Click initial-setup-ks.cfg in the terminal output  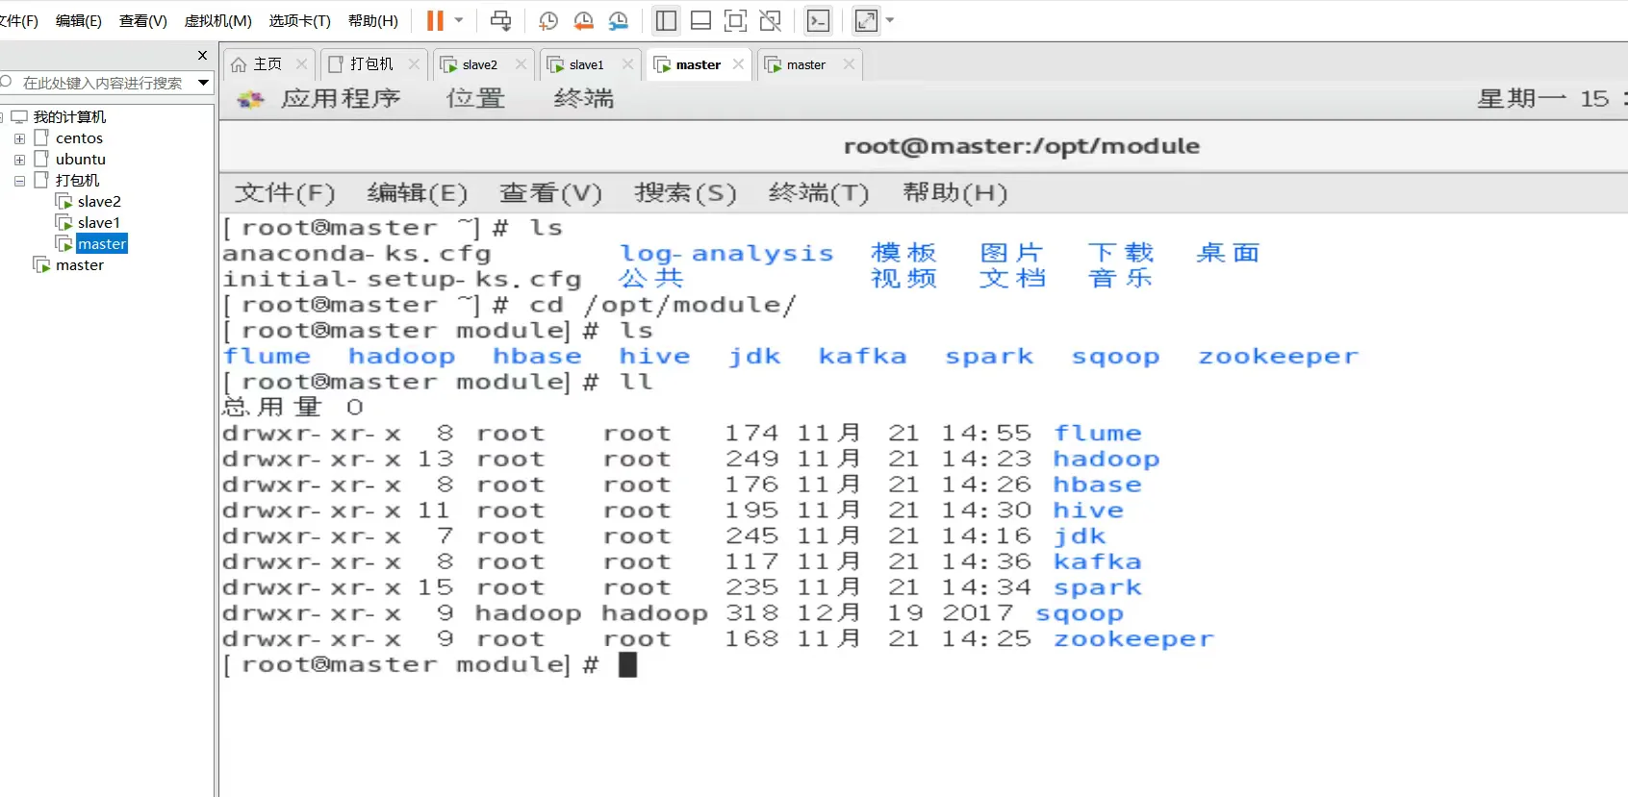point(402,279)
